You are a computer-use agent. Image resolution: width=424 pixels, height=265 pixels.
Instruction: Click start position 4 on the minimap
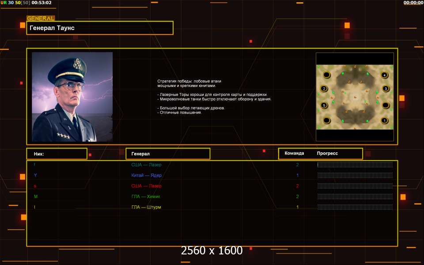coord(384,75)
